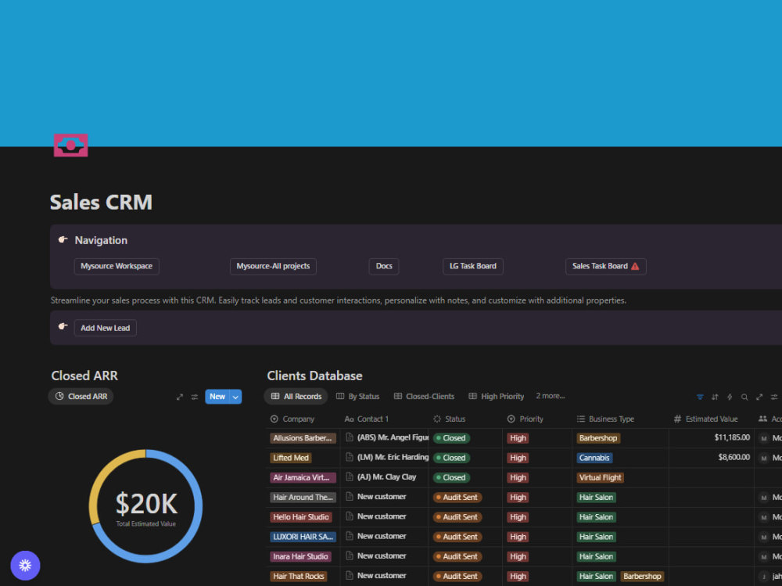The height and width of the screenshot is (586, 782).
Task: Open the Docs navigation button
Action: tap(384, 266)
